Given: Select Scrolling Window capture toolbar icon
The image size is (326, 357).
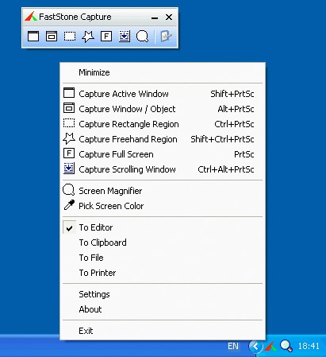Looking at the screenshot, I should [x=125, y=37].
